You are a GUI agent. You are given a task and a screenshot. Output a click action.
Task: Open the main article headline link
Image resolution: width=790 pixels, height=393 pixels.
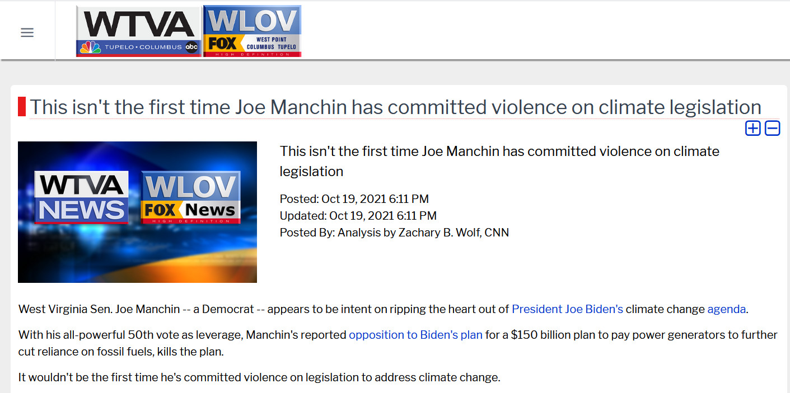395,107
